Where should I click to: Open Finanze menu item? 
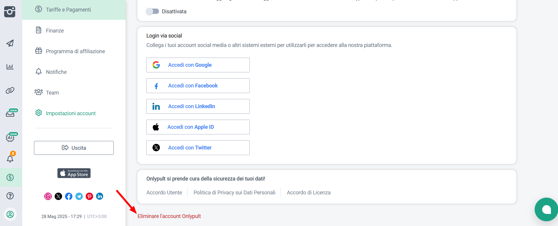55,30
